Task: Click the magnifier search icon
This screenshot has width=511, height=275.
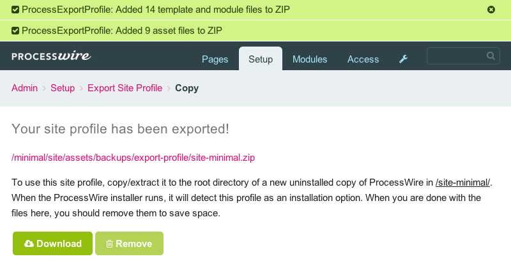Action: 491,56
